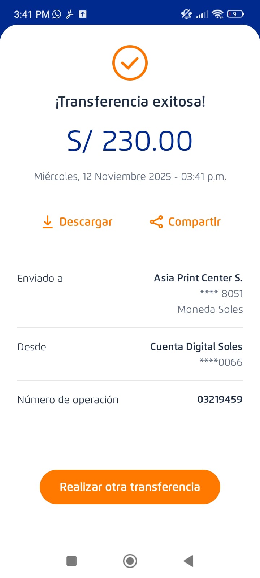The width and height of the screenshot is (260, 578).
Task: Tap the battery indicator icon
Action: click(235, 14)
